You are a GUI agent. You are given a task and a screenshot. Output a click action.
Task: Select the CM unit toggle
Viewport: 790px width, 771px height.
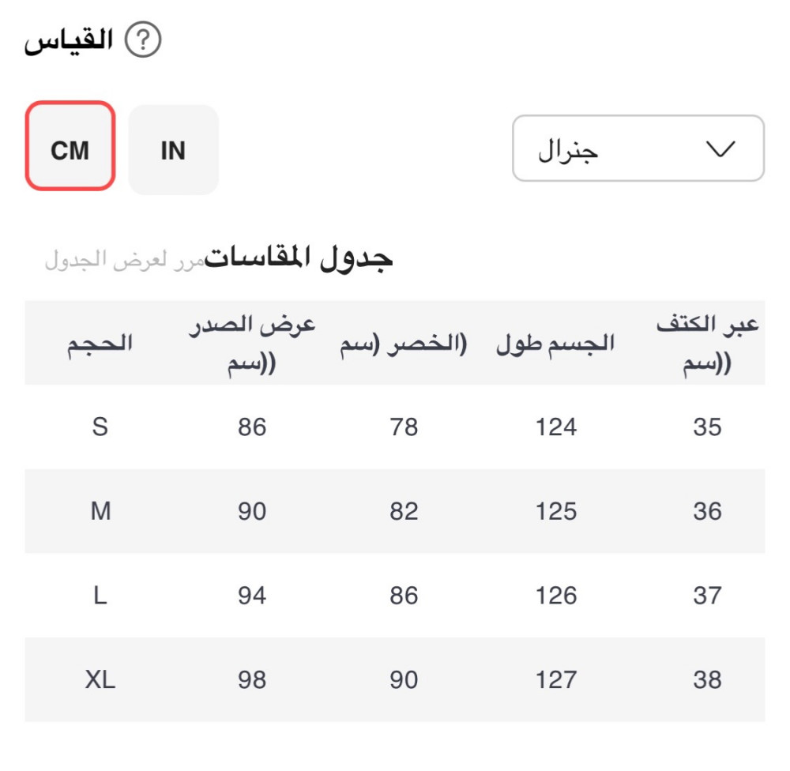(70, 147)
